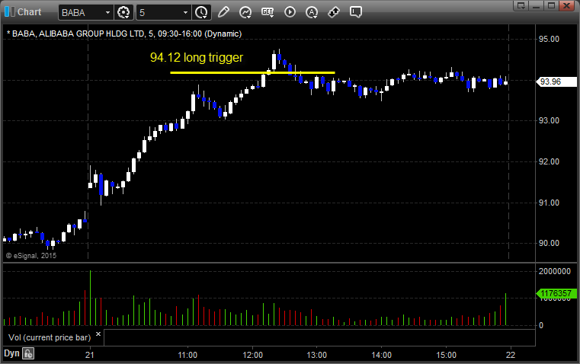Click the play replay button icon
This screenshot has height=364, width=580.
point(290,12)
